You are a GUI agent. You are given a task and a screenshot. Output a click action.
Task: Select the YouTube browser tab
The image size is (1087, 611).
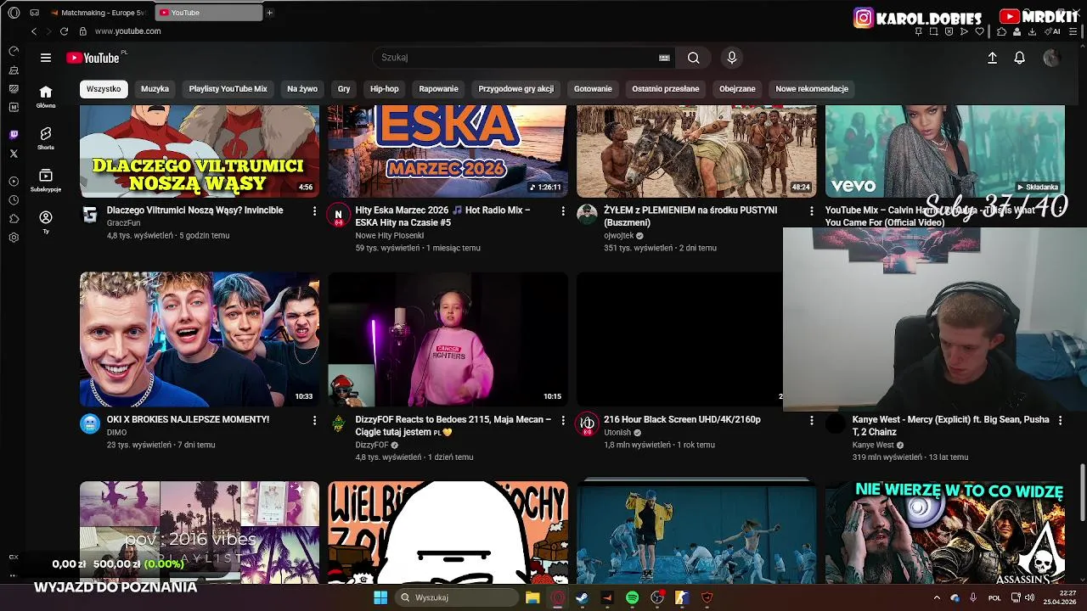[208, 13]
